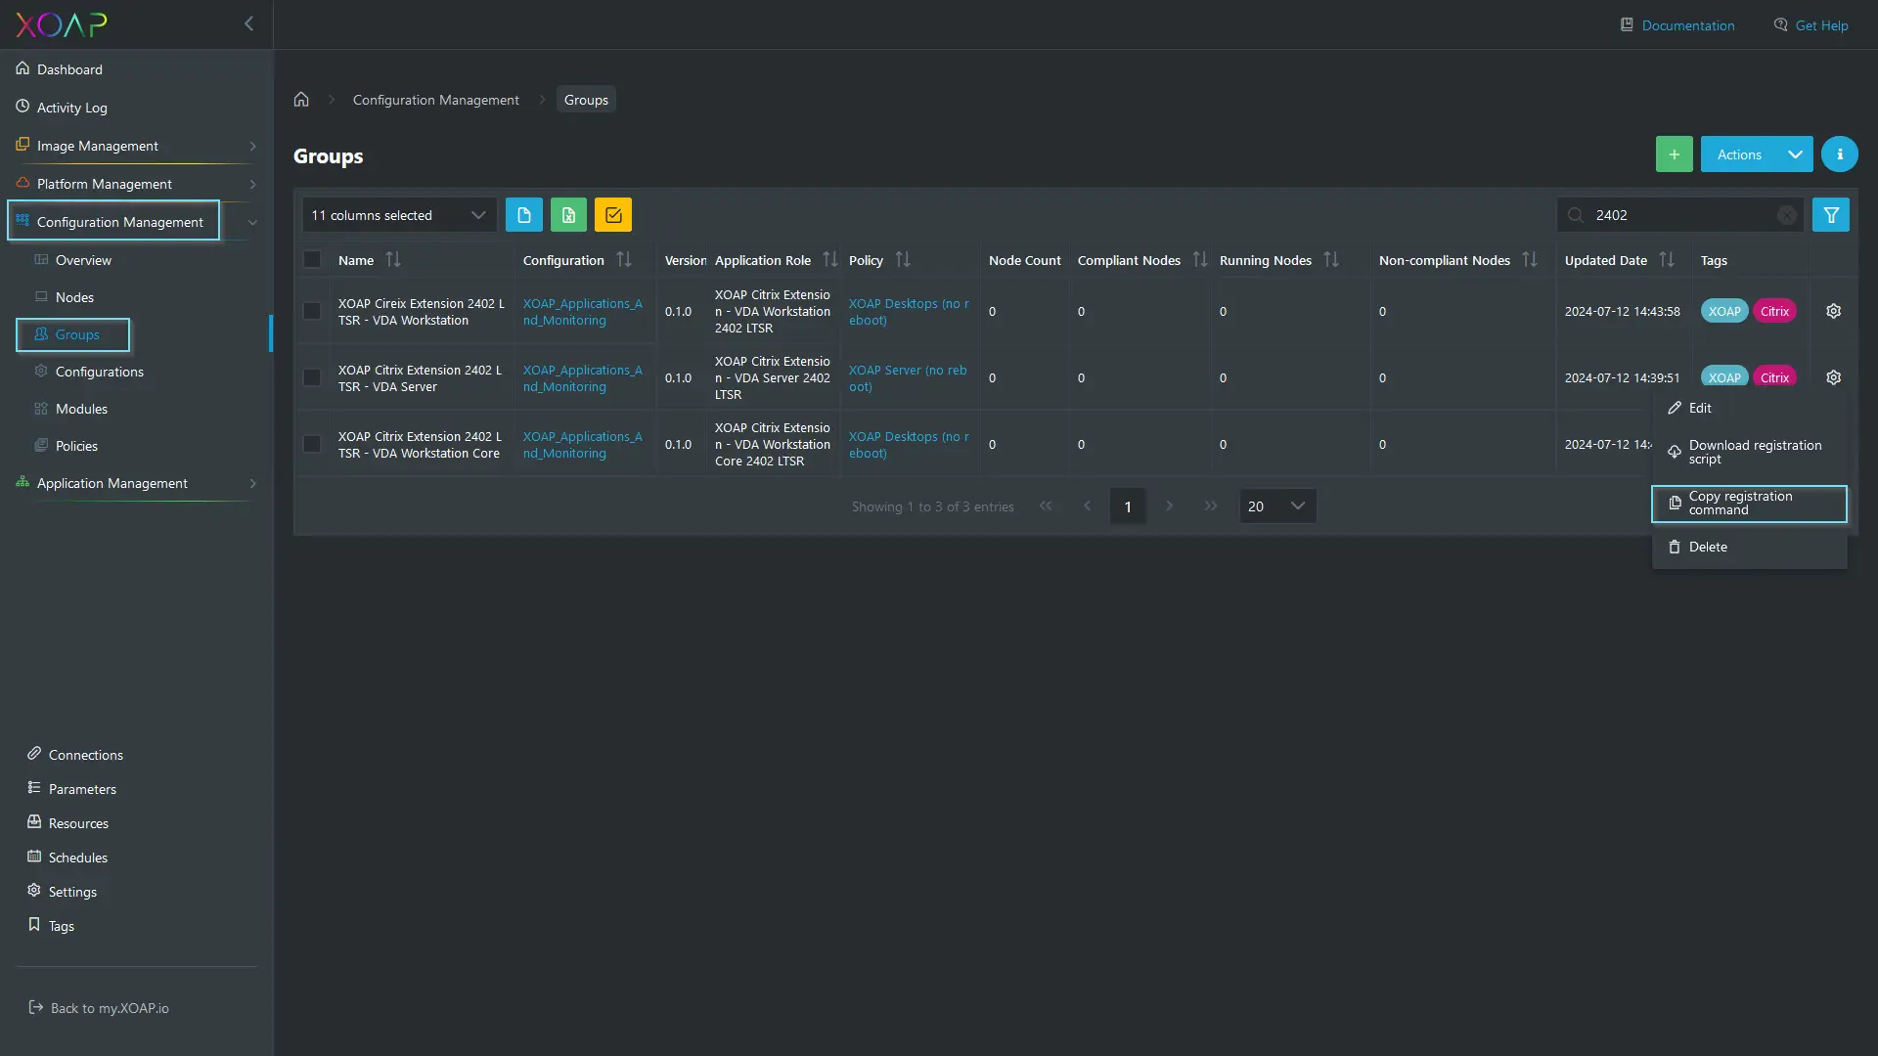Sort by the Application Role column
This screenshot has width=1878, height=1056.
[830, 260]
